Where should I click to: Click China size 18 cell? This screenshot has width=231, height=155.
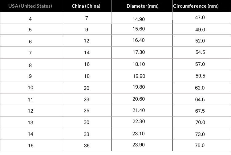click(x=87, y=76)
